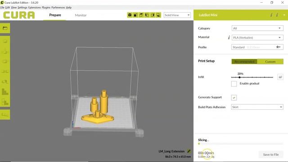Screen dimensions: 288x162
Task: Uncheck the Generate Support checkbox
Action: coord(234,98)
